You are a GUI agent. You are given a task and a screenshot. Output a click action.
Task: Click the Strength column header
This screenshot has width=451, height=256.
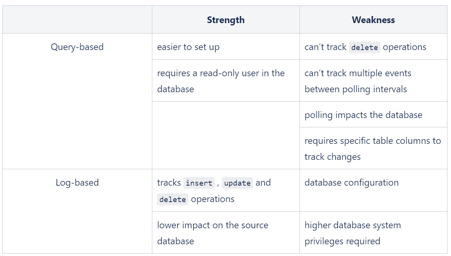point(226,20)
